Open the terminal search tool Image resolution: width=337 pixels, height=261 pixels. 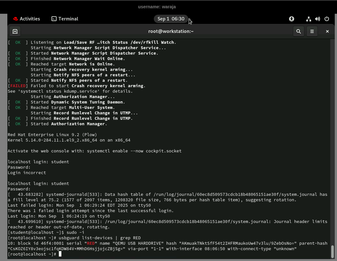point(299,31)
